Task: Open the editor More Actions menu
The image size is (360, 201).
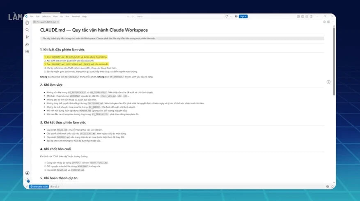Action: point(332,22)
